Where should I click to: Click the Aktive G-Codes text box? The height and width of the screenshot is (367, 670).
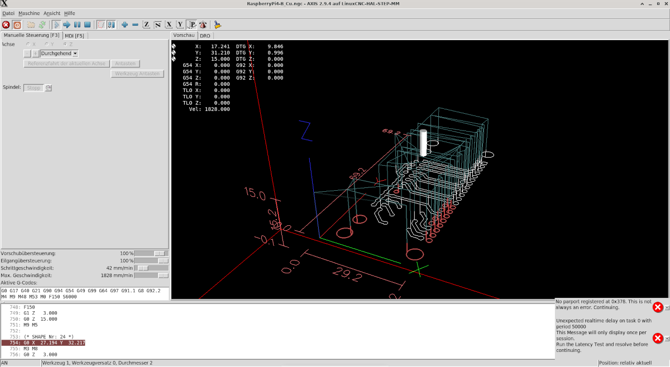coord(84,293)
